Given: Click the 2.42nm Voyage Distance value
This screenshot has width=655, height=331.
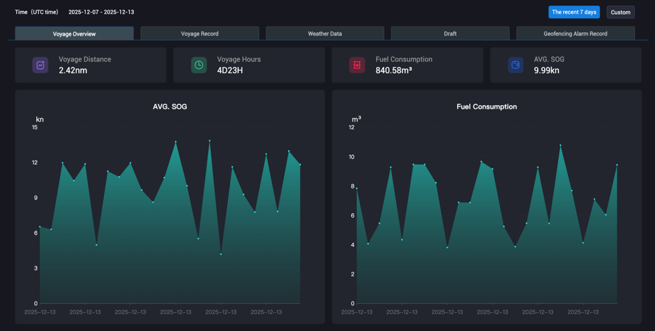Looking at the screenshot, I should click(73, 70).
